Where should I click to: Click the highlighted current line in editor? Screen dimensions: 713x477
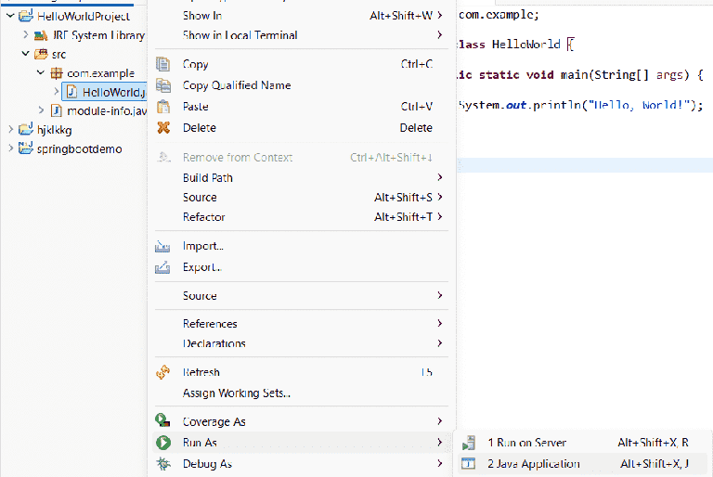click(585, 165)
